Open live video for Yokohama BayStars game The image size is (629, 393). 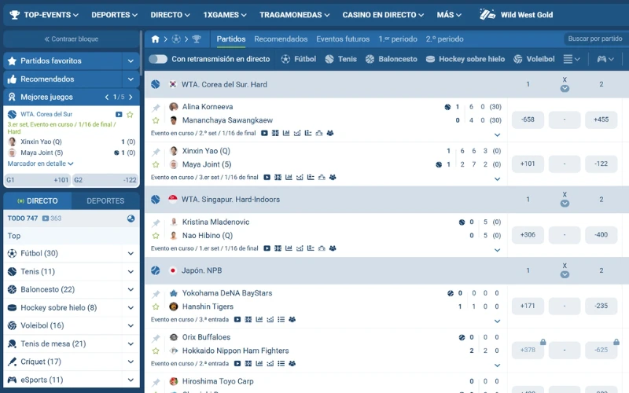(237, 320)
